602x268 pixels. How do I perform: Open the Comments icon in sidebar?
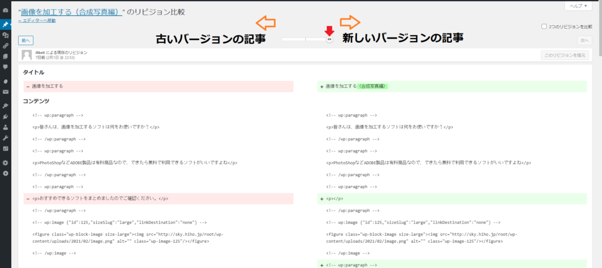pyautogui.click(x=5, y=67)
